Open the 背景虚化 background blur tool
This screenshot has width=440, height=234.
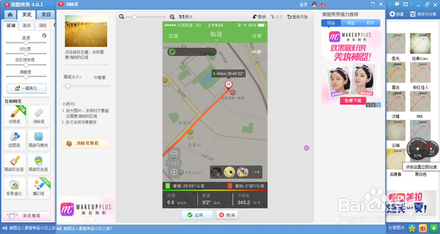(15, 188)
